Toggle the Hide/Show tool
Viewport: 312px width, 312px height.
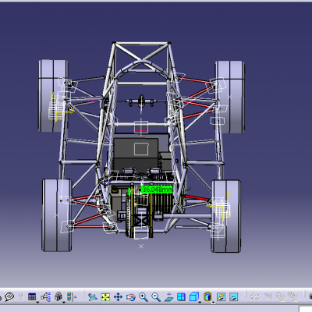pos(221,296)
